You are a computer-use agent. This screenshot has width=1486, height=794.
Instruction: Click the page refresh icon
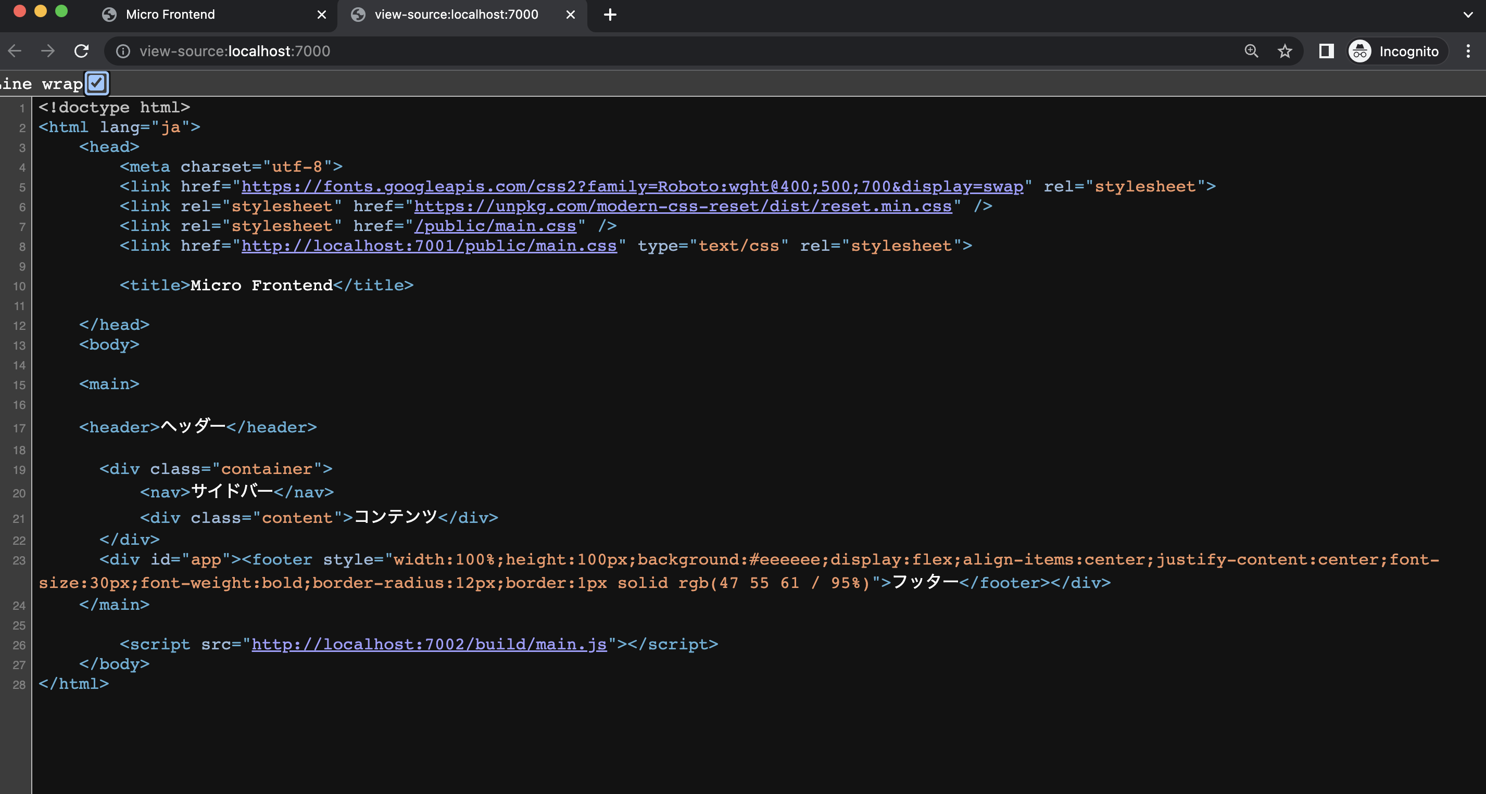83,51
